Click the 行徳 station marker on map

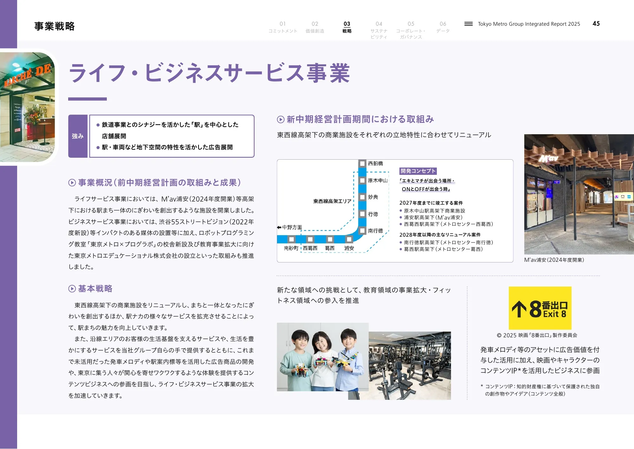[362, 214]
